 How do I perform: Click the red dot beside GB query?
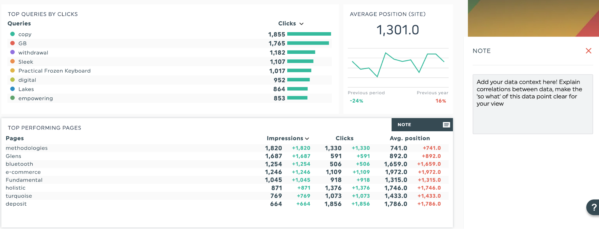(x=13, y=43)
